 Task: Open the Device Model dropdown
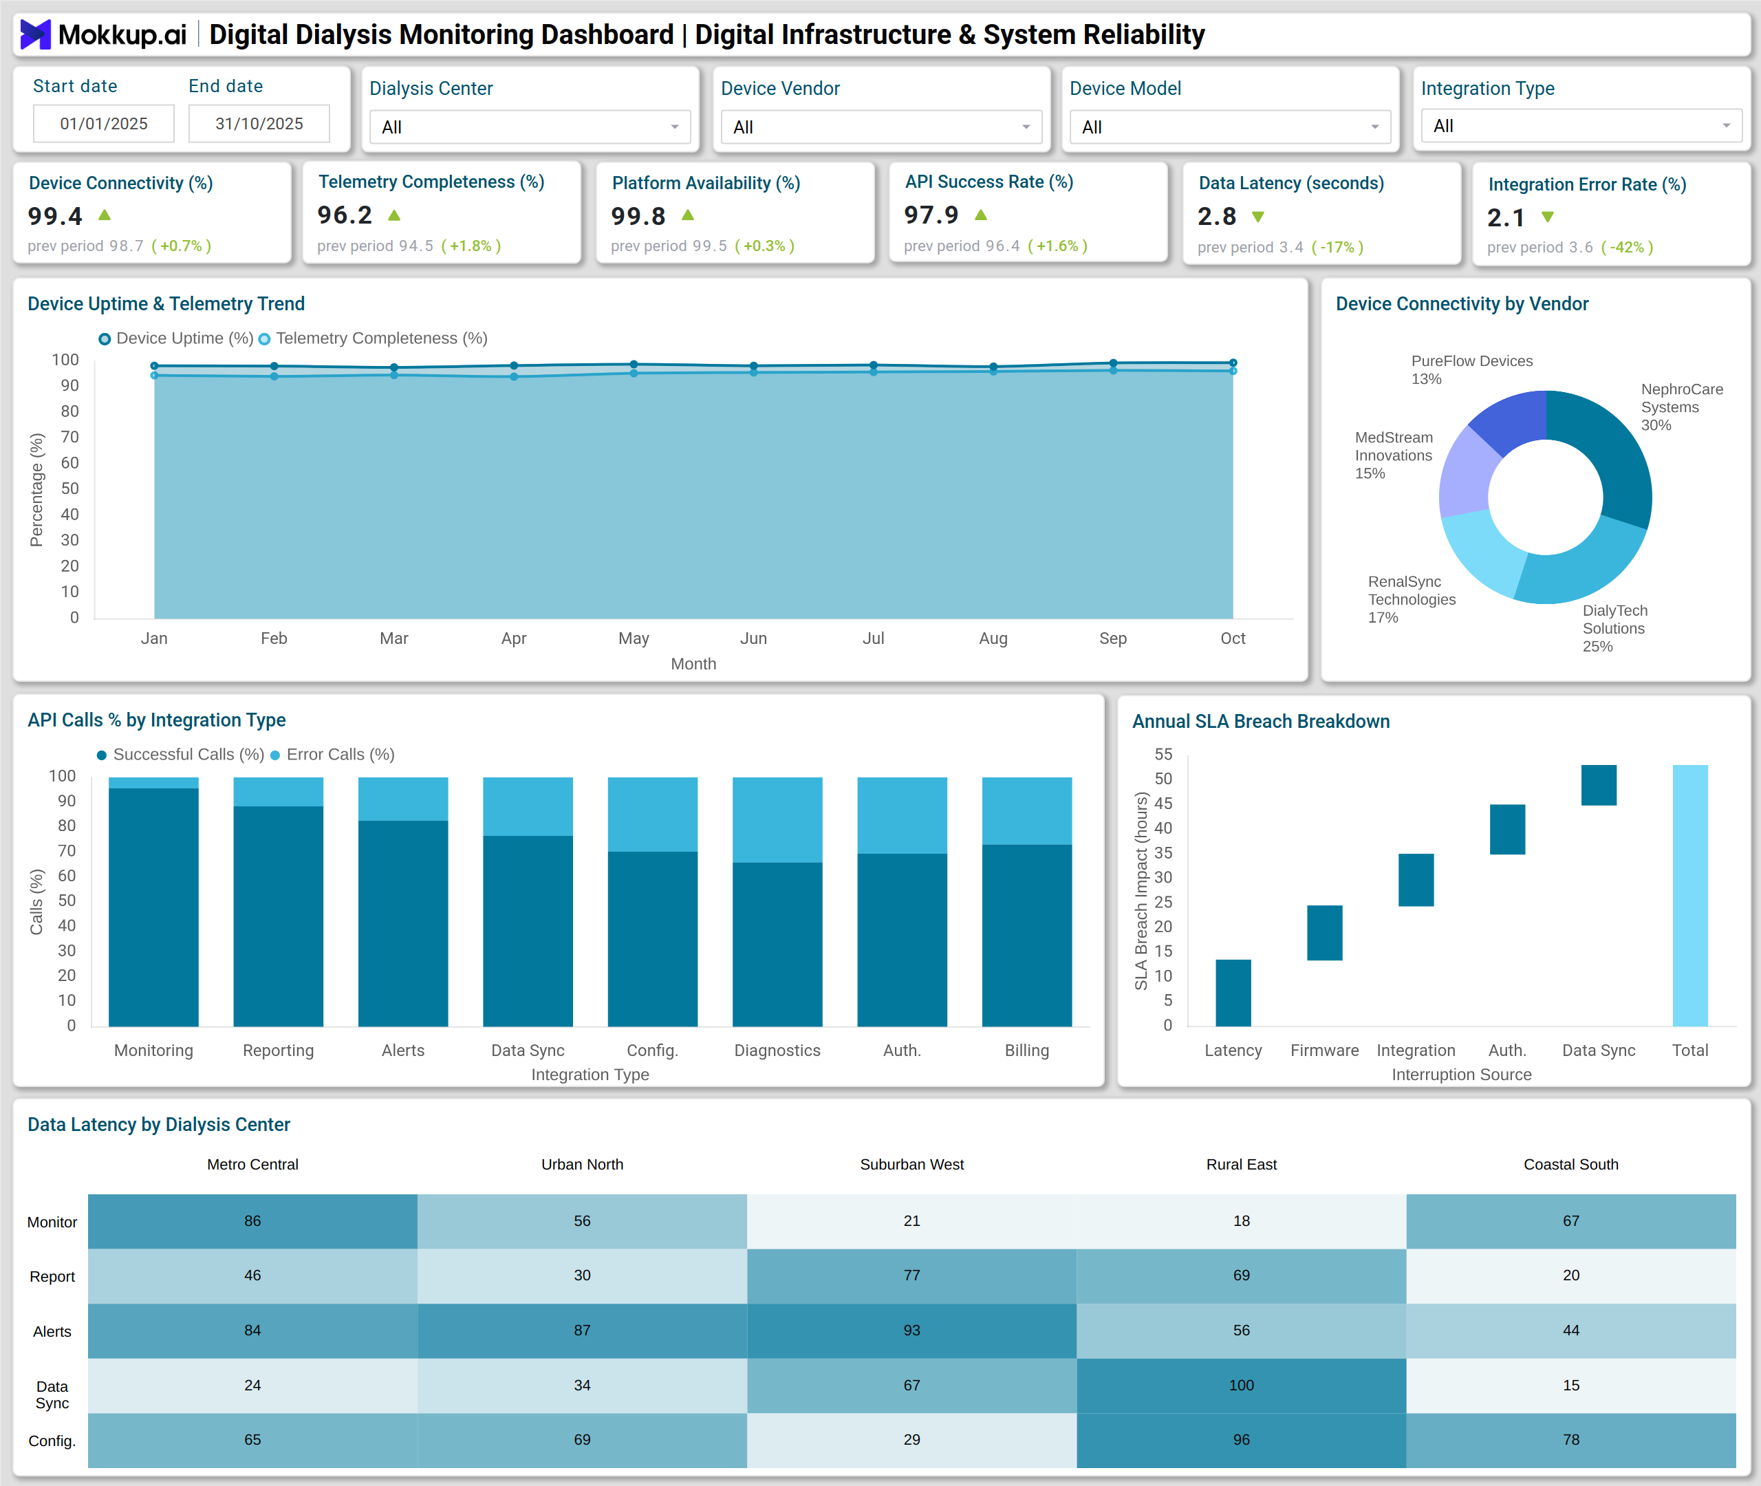click(x=1229, y=127)
